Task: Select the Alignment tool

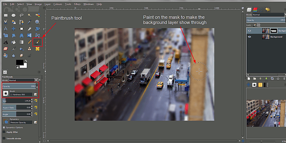Action: coord(22,29)
